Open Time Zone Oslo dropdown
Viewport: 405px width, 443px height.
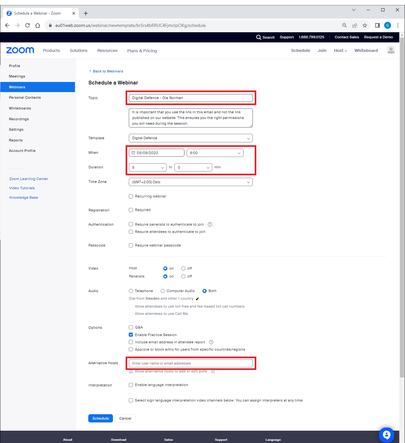click(191, 182)
